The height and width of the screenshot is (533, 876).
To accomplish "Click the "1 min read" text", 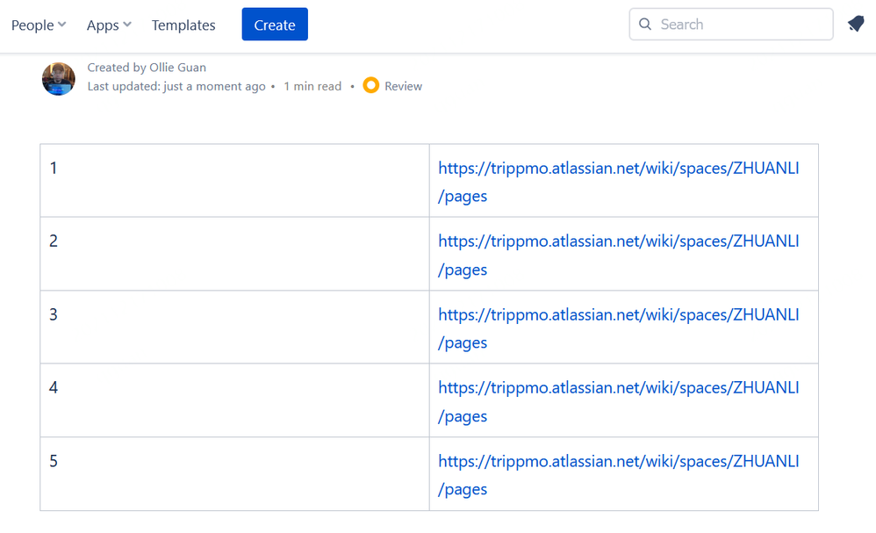I will coord(312,86).
